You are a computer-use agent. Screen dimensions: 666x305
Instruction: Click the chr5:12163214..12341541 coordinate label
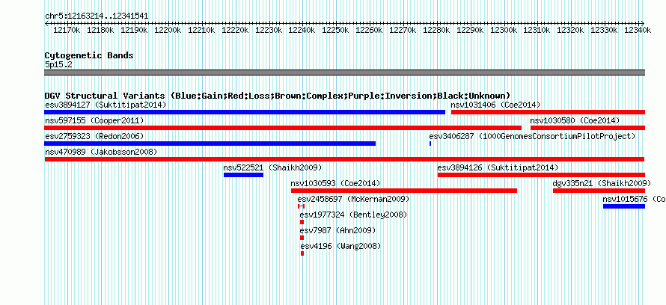[97, 16]
